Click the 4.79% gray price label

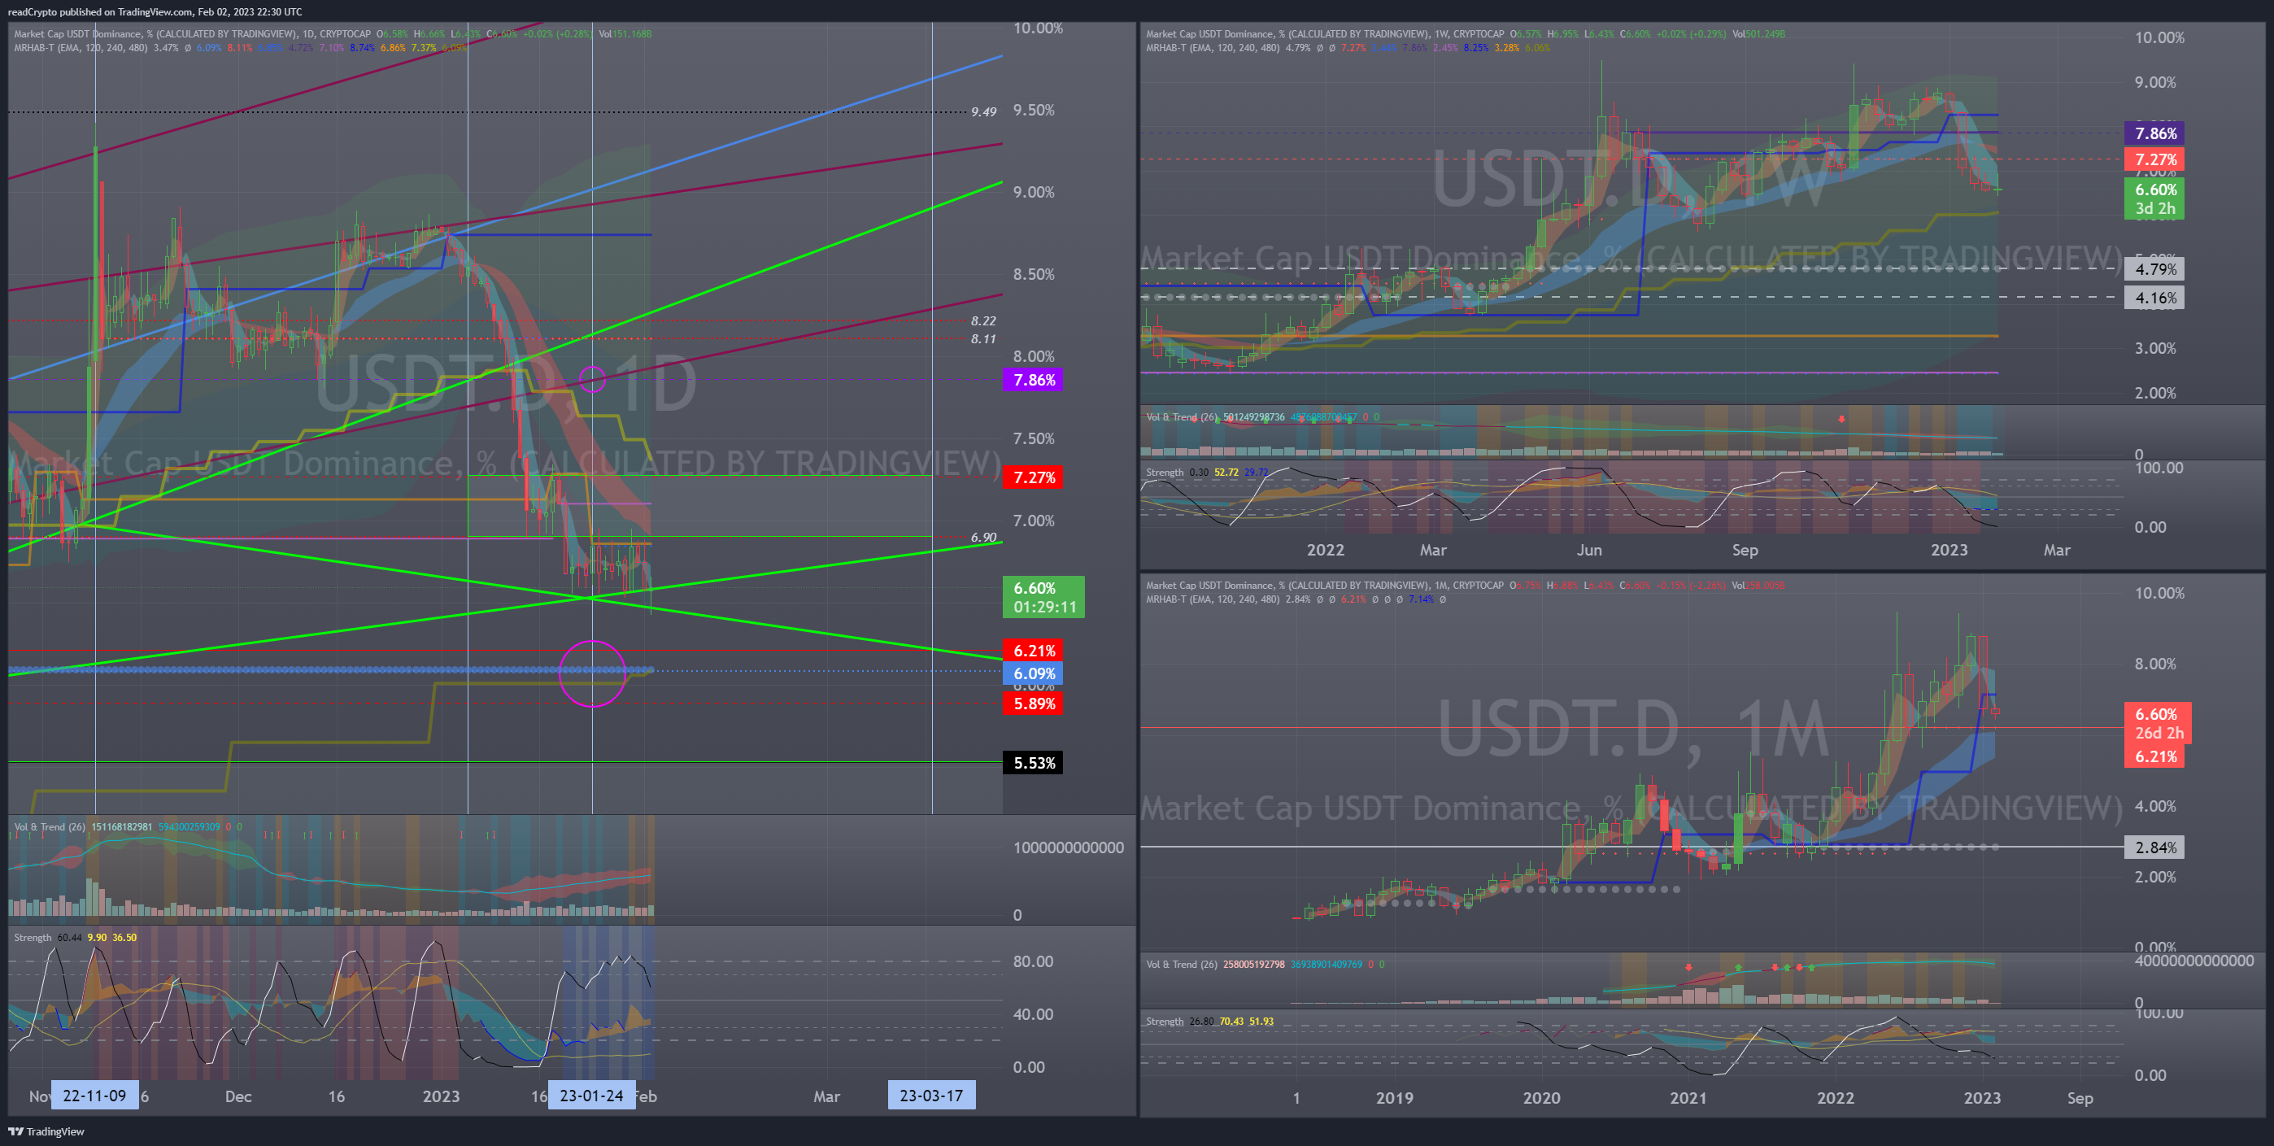coord(2154,269)
